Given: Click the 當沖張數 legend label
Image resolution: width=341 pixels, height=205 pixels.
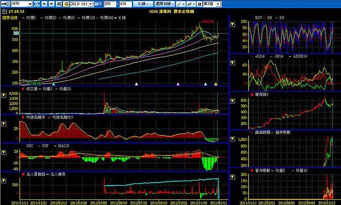Looking at the screenshot, I should coord(263,171).
